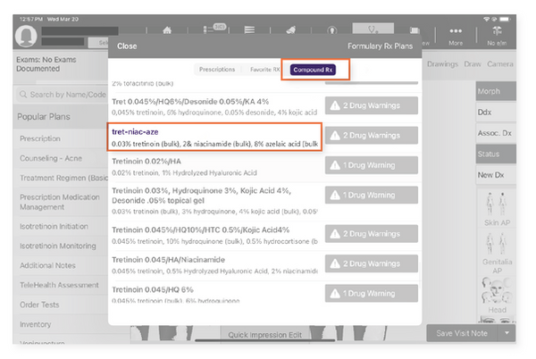The image size is (536, 359).
Task: Open Isotretinoin Initiation plan
Action: 61,227
